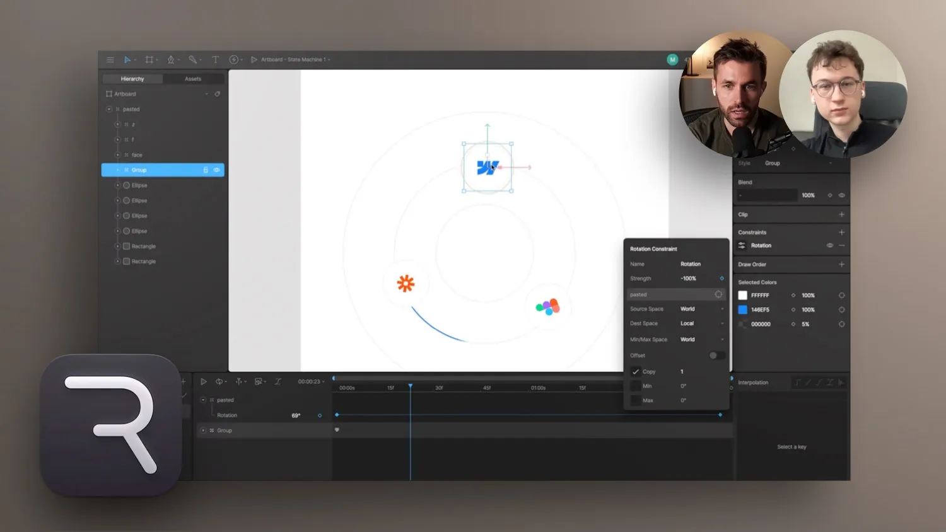Open the Source Space dropdown
This screenshot has width=946, height=532.
tap(702, 309)
